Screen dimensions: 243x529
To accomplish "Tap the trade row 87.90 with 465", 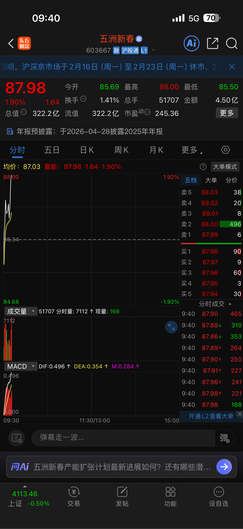I will coord(211,314).
